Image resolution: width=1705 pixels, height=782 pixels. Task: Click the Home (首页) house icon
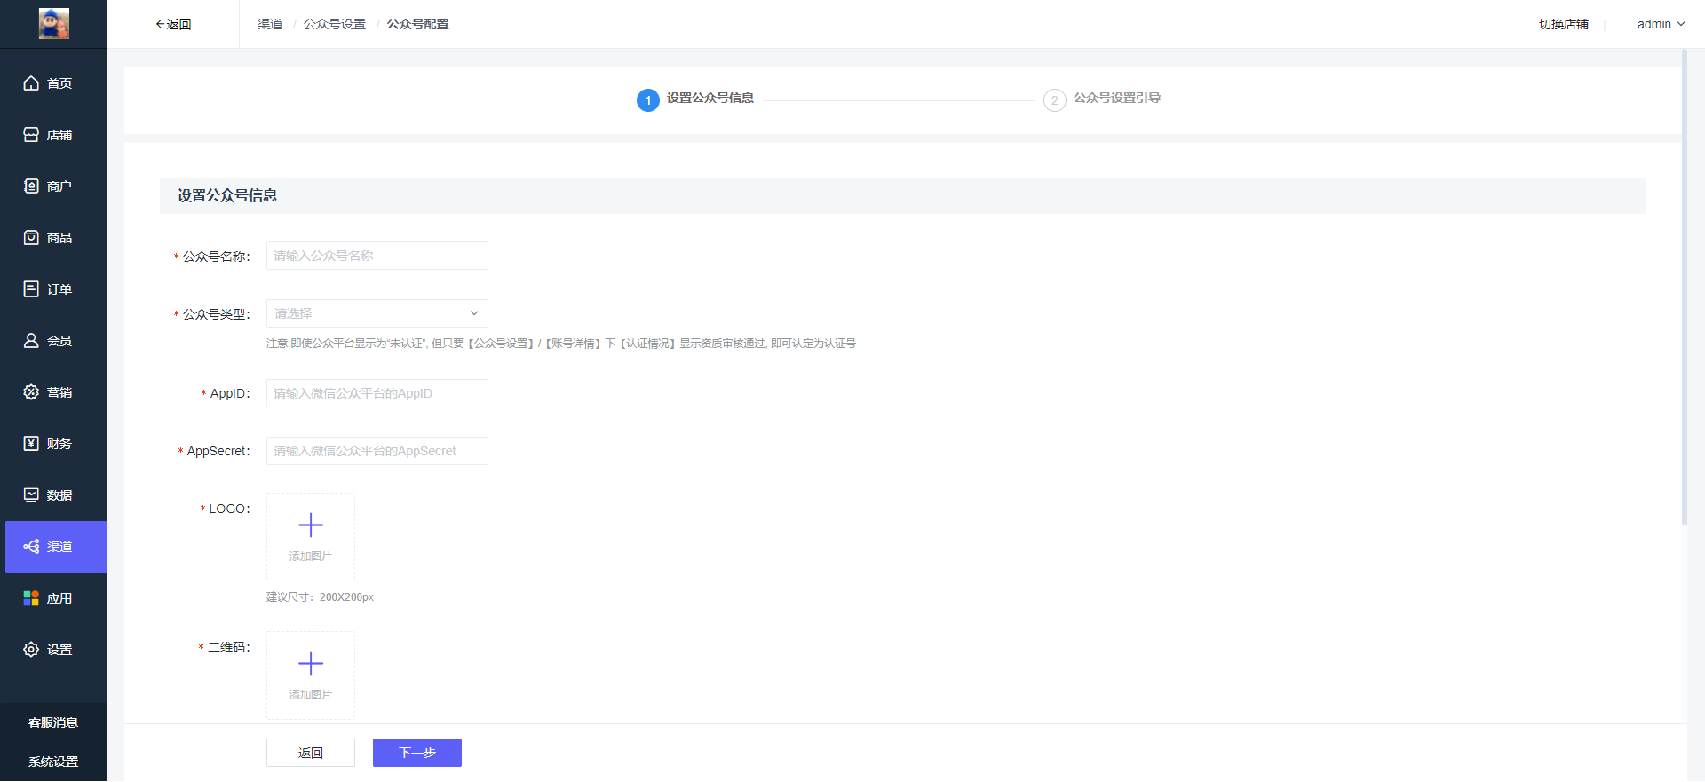(x=31, y=83)
